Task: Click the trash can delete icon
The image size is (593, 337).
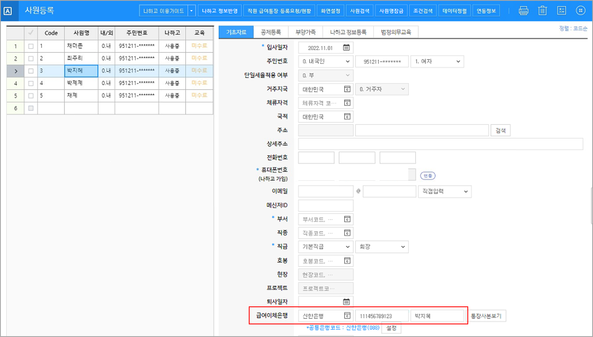Action: click(542, 11)
